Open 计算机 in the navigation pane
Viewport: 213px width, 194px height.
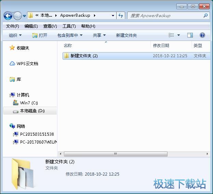(23, 95)
